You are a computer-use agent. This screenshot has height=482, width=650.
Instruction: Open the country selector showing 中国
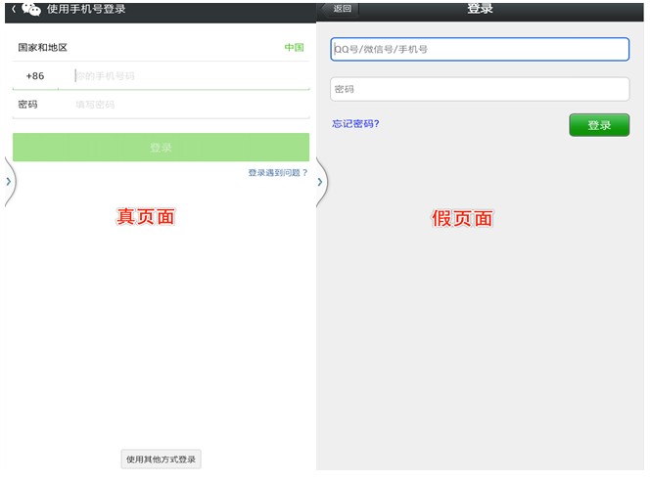(294, 48)
